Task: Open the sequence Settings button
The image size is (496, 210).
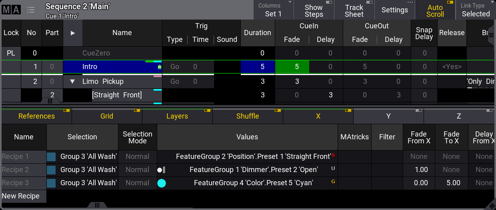Action: click(x=394, y=10)
